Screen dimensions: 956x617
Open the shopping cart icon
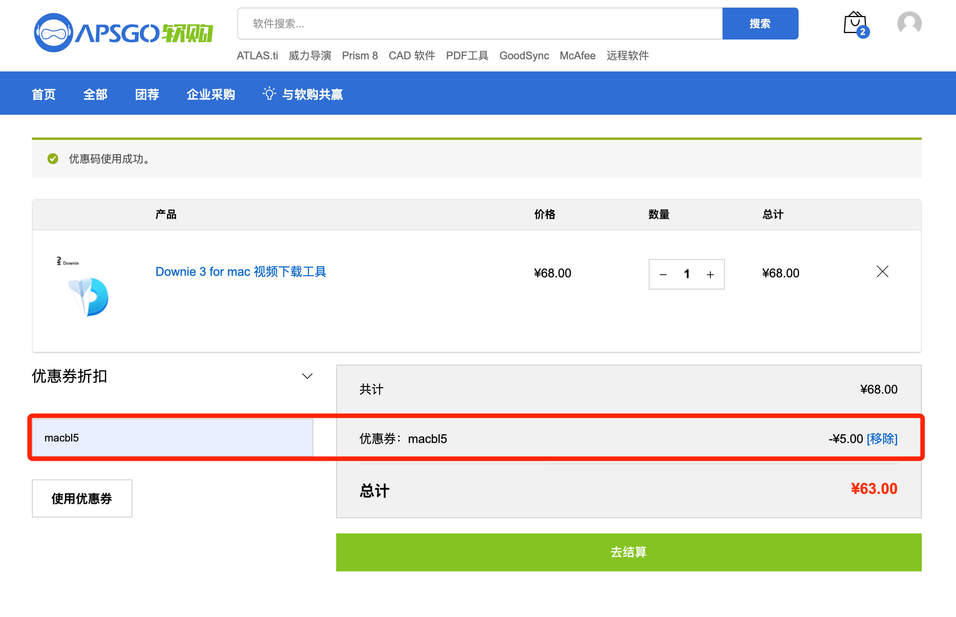pyautogui.click(x=856, y=24)
